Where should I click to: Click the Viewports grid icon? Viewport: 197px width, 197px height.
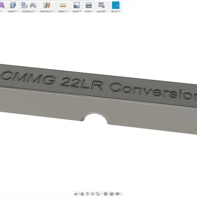(117, 194)
